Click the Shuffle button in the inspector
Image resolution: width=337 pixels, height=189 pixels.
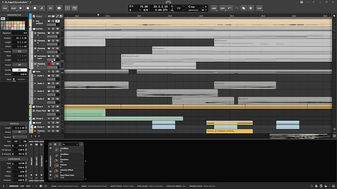coord(19,70)
